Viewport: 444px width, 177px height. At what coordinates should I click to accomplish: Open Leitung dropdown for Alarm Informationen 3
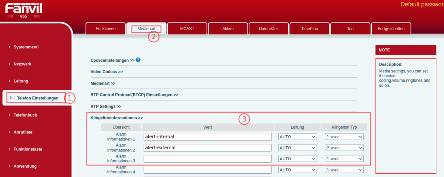coord(297,159)
